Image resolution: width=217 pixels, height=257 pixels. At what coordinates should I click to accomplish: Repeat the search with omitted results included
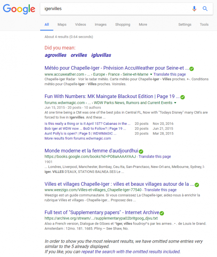(131, 252)
